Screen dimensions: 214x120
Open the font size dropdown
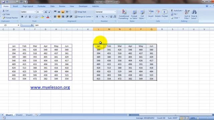[x=42, y=12]
